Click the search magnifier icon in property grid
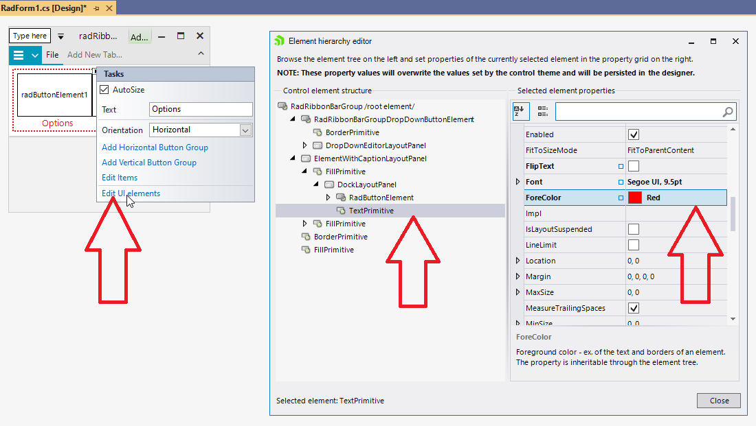Screen dimensions: 756x426 click(x=728, y=112)
